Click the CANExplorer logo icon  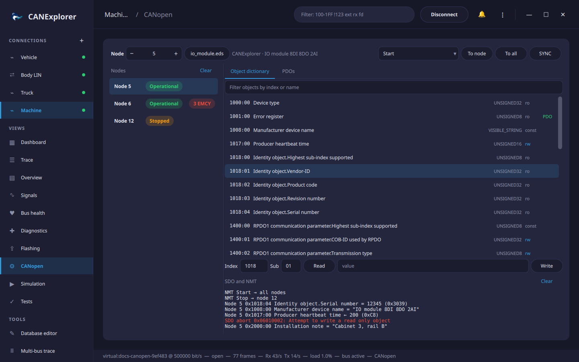[17, 16]
